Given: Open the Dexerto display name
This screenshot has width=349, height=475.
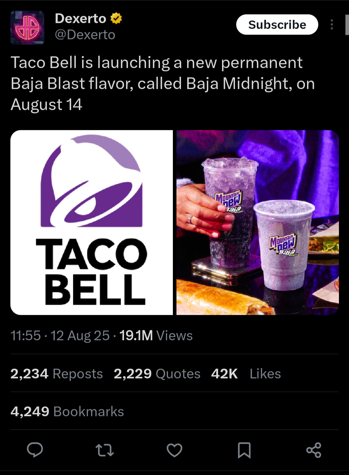Looking at the screenshot, I should (x=80, y=18).
